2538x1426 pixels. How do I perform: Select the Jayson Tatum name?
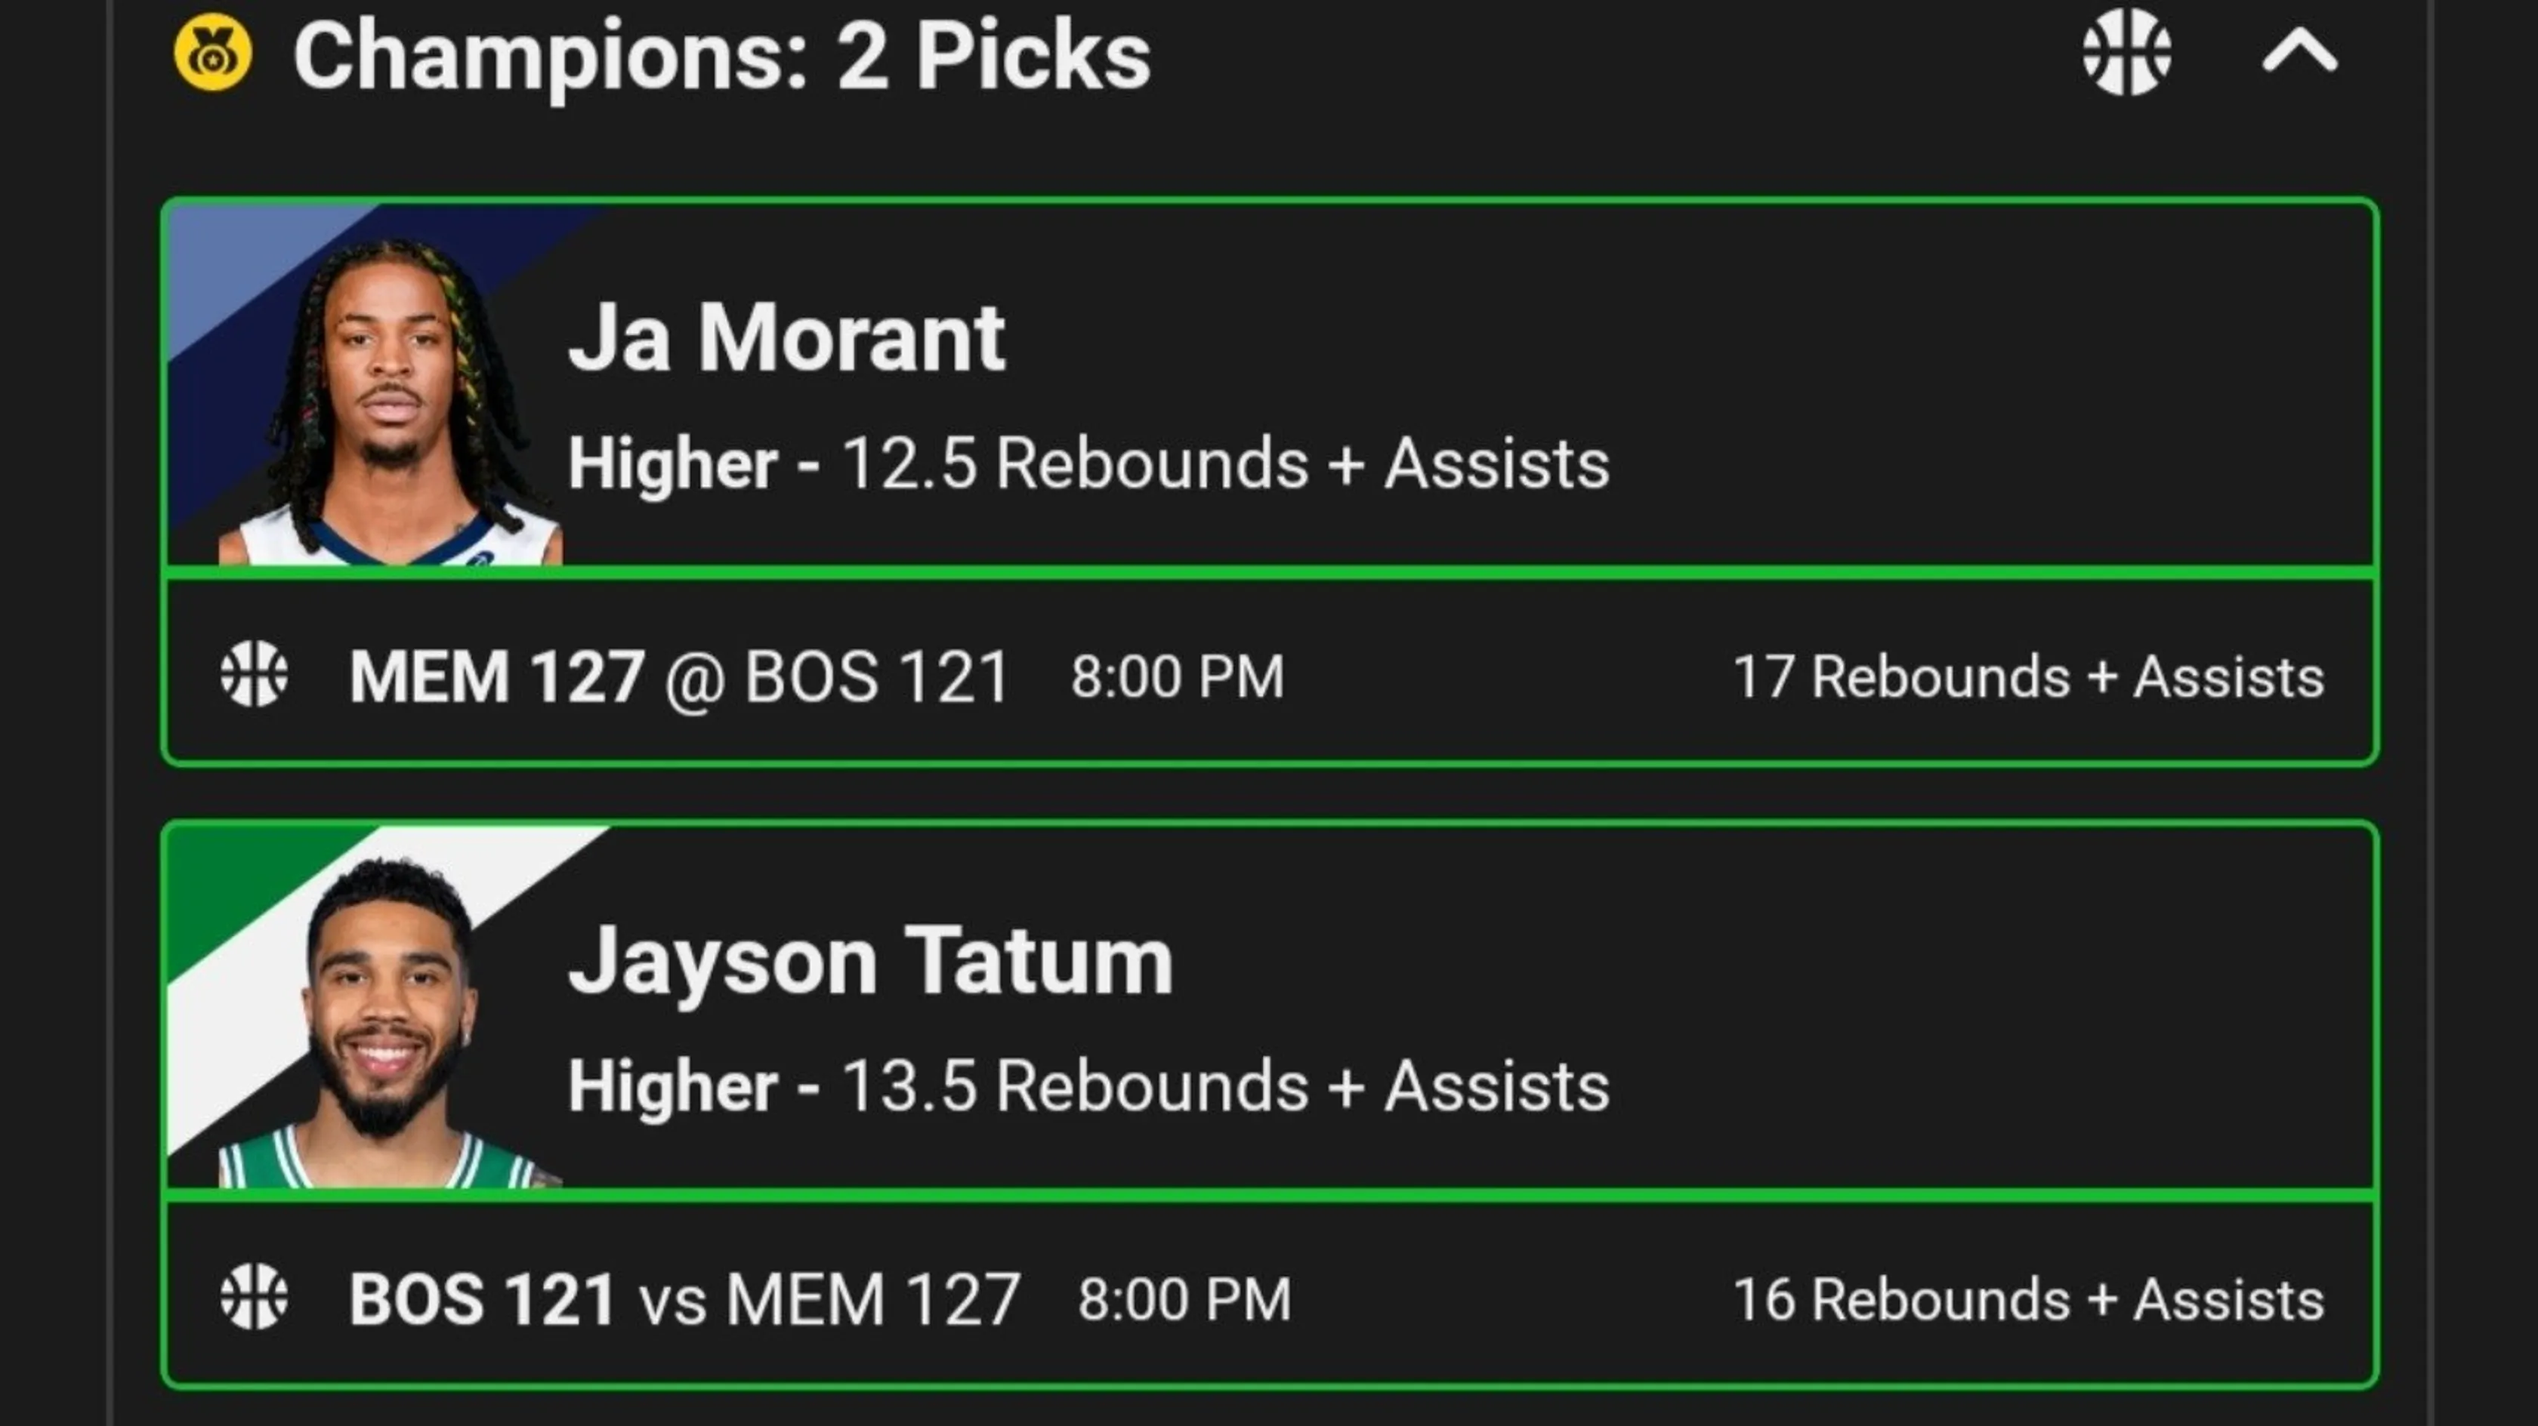coord(871,961)
